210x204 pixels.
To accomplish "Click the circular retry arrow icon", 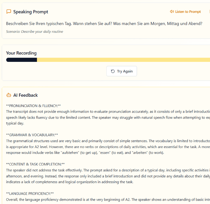I will 113,71.
